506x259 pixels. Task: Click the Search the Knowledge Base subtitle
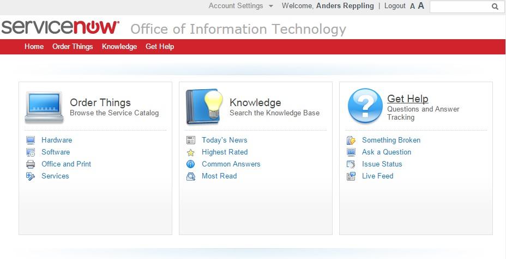pos(275,113)
